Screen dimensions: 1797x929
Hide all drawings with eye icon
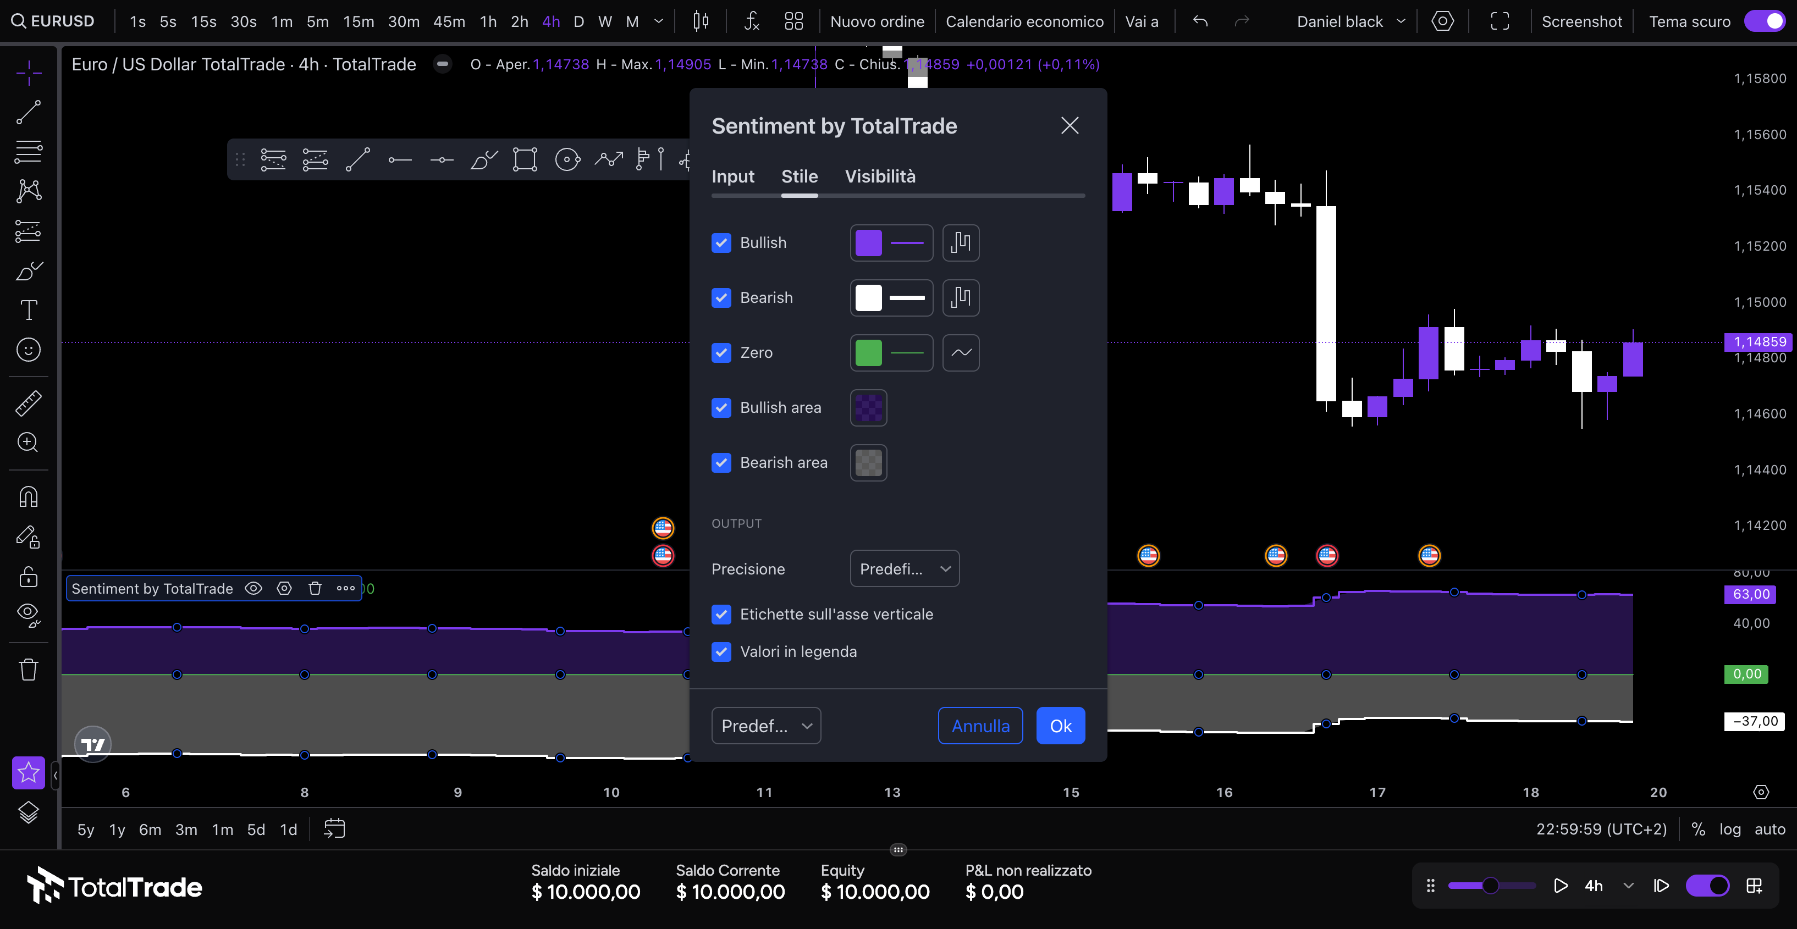pyautogui.click(x=29, y=615)
